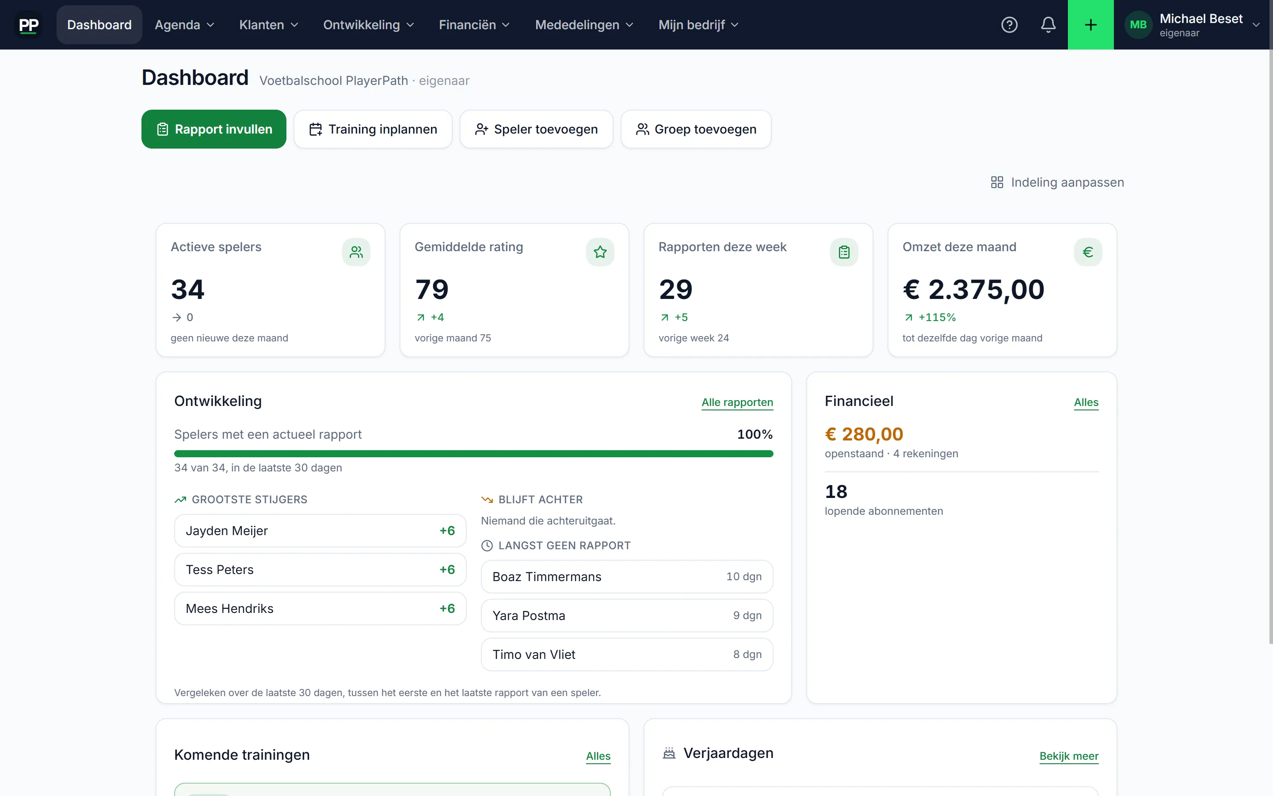
Task: Click the Rapporten deze week clipboard icon
Action: click(844, 252)
